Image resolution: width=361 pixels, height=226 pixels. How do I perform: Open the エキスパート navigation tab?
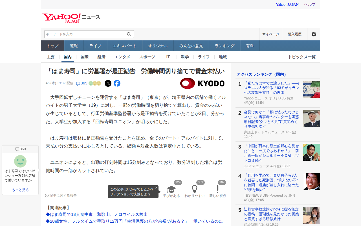[x=125, y=46]
